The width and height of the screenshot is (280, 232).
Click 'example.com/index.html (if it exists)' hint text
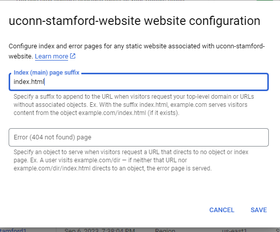[129, 113]
